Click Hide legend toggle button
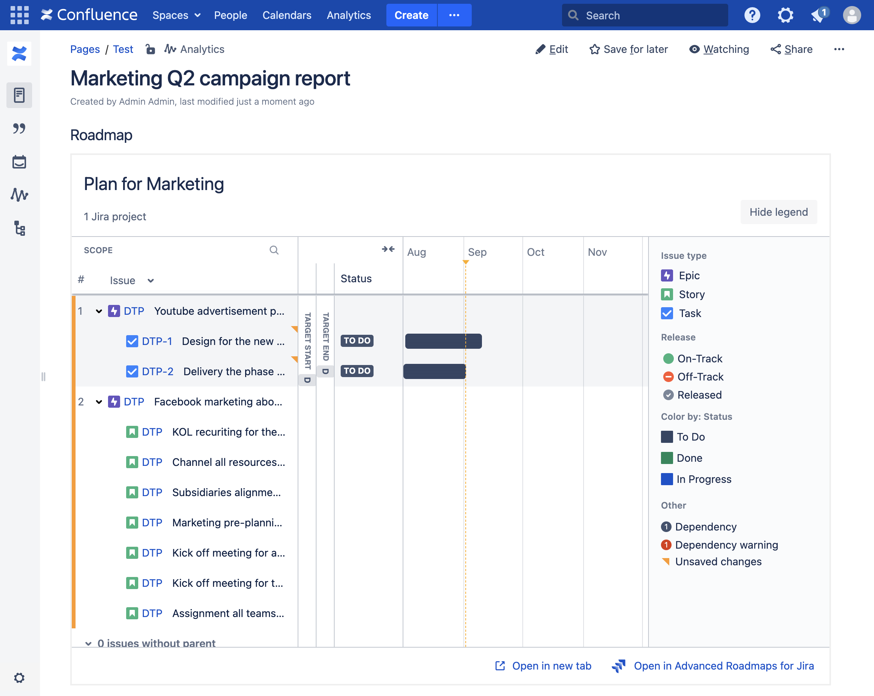This screenshot has width=874, height=696. tap(778, 212)
